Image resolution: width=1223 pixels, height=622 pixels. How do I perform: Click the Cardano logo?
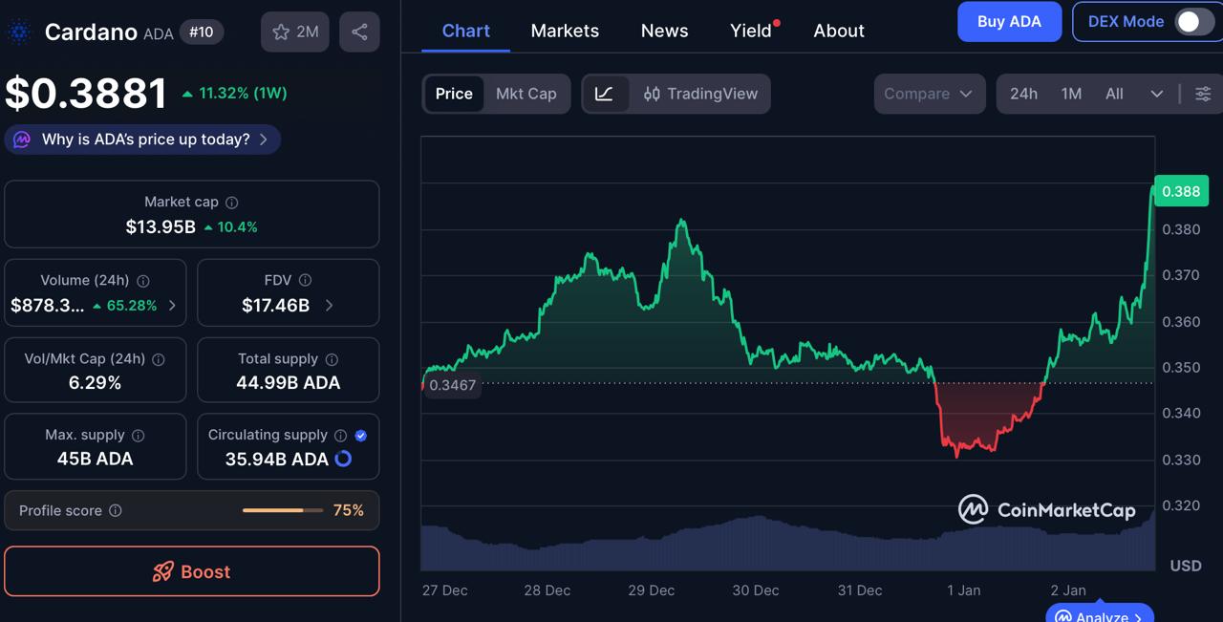pos(18,32)
